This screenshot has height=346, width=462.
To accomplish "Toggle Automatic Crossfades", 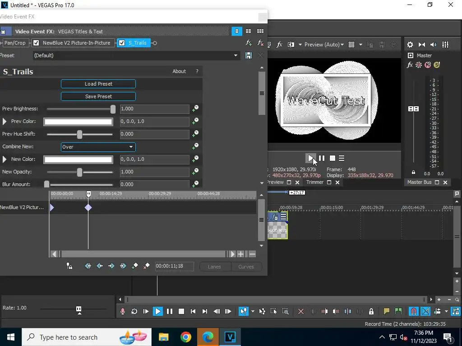I will (425, 311).
